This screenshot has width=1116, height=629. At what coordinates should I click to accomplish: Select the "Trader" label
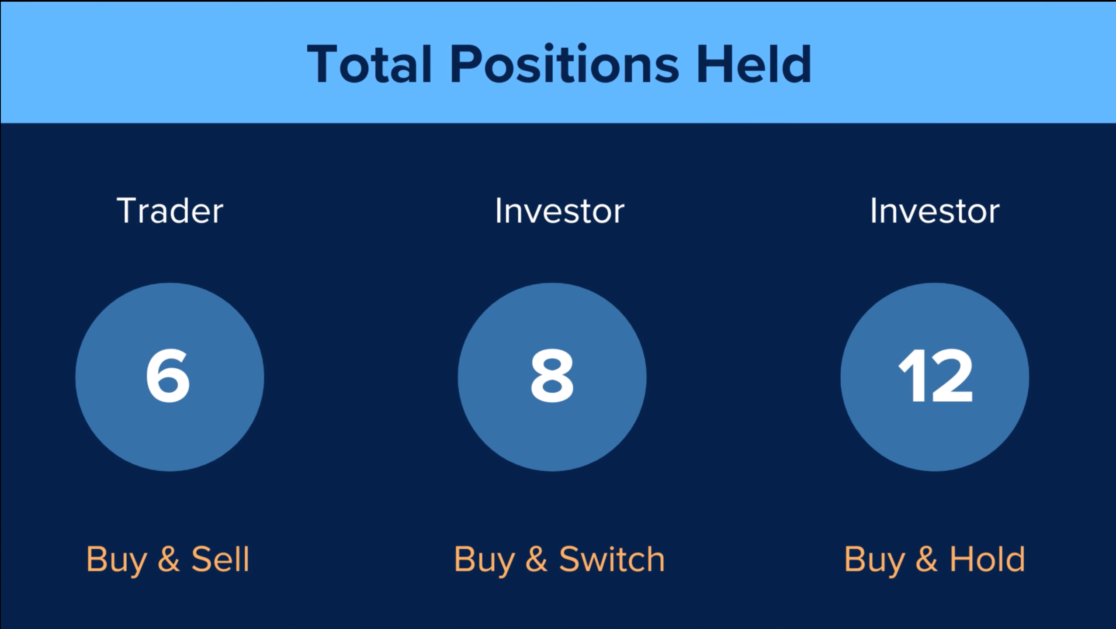pyautogui.click(x=170, y=211)
